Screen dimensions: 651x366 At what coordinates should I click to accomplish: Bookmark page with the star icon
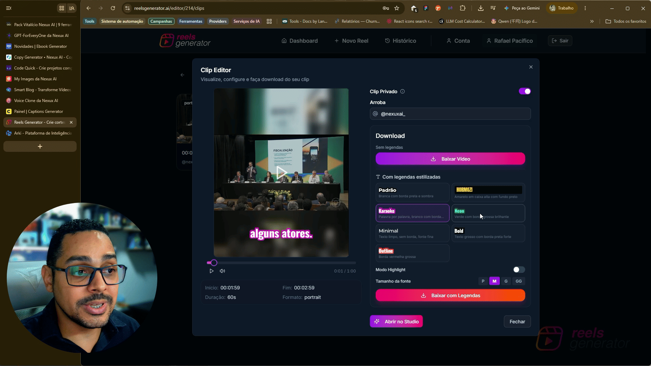[397, 8]
